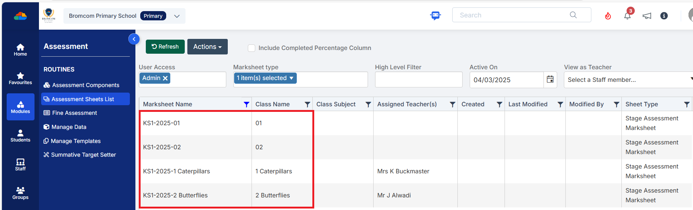Image resolution: width=693 pixels, height=210 pixels.
Task: Click the top Search field
Action: click(x=512, y=15)
